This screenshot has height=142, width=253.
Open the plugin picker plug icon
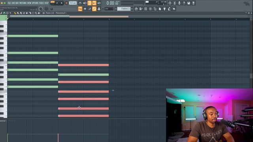(164, 9)
